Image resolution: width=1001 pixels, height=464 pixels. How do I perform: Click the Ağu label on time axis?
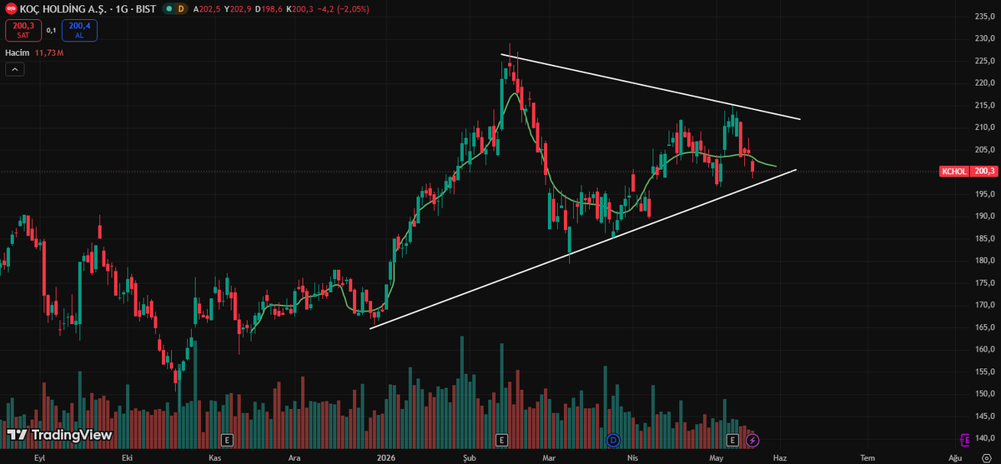coord(955,457)
